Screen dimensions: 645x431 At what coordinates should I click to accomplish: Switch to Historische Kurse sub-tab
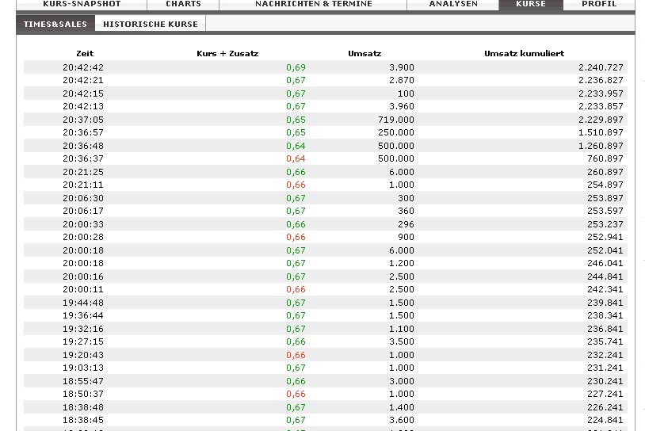tap(151, 24)
